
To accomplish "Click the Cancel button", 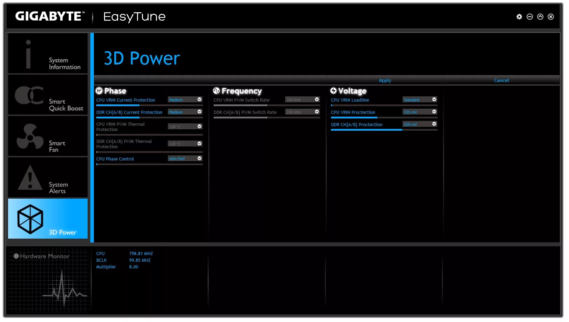I will (x=501, y=80).
